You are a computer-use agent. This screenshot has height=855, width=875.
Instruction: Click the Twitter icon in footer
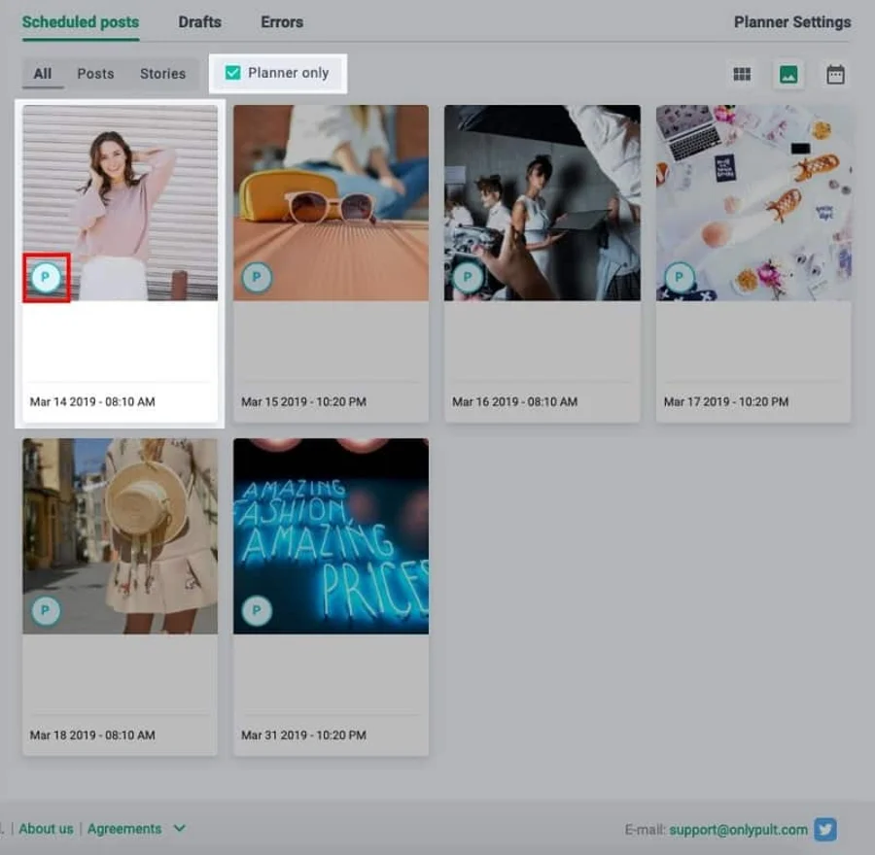point(825,830)
